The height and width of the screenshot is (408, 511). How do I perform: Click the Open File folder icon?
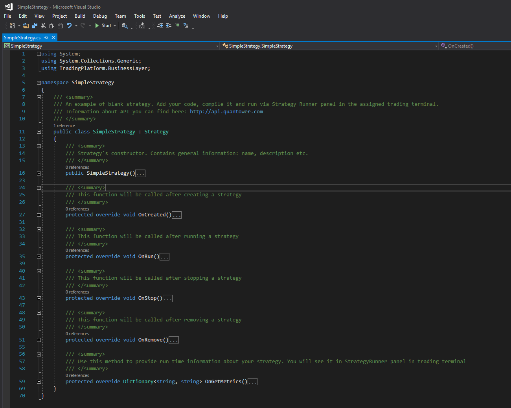click(x=26, y=26)
